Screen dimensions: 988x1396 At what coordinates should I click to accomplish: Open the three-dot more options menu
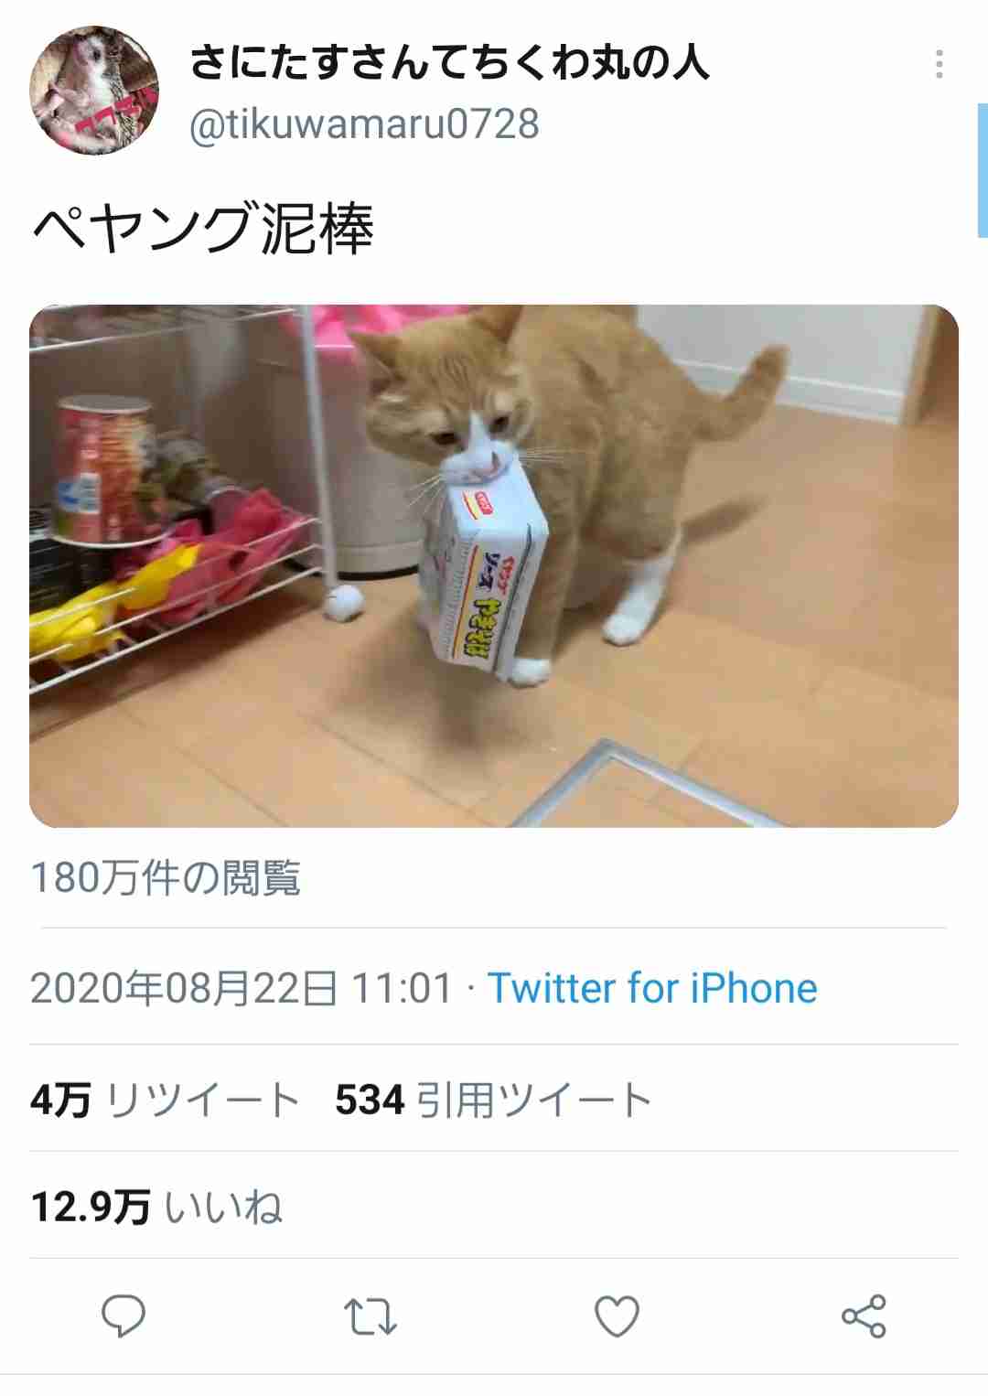coord(940,64)
